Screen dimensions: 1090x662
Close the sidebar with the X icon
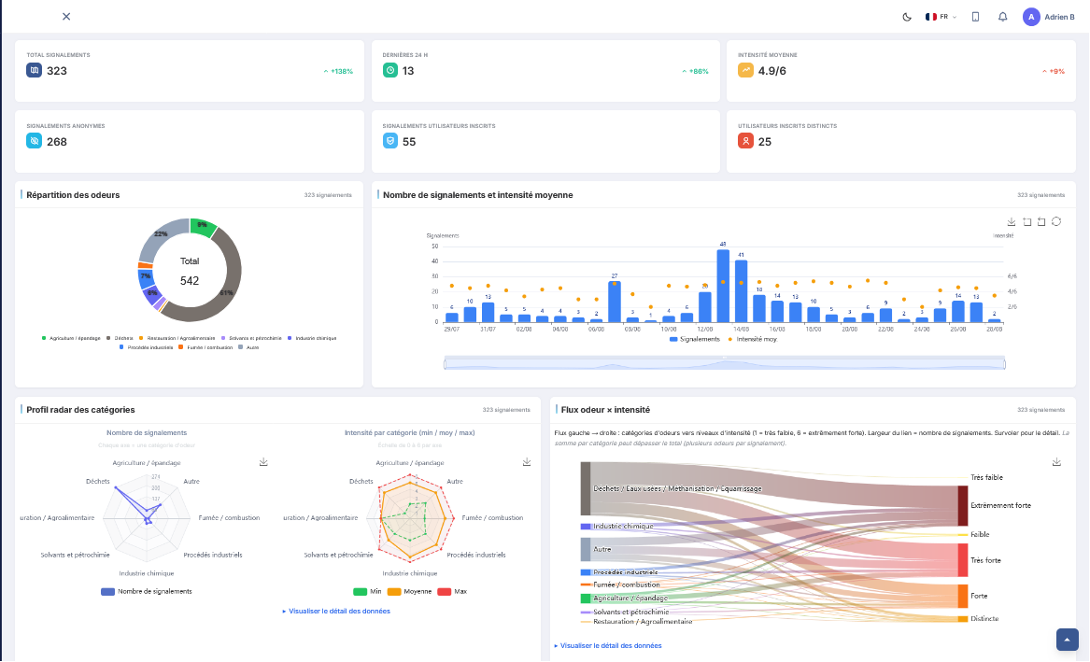pyautogui.click(x=66, y=16)
